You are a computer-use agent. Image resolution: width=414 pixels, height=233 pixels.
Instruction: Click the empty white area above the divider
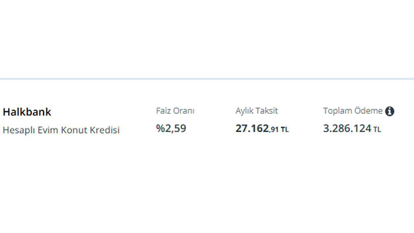(207, 39)
